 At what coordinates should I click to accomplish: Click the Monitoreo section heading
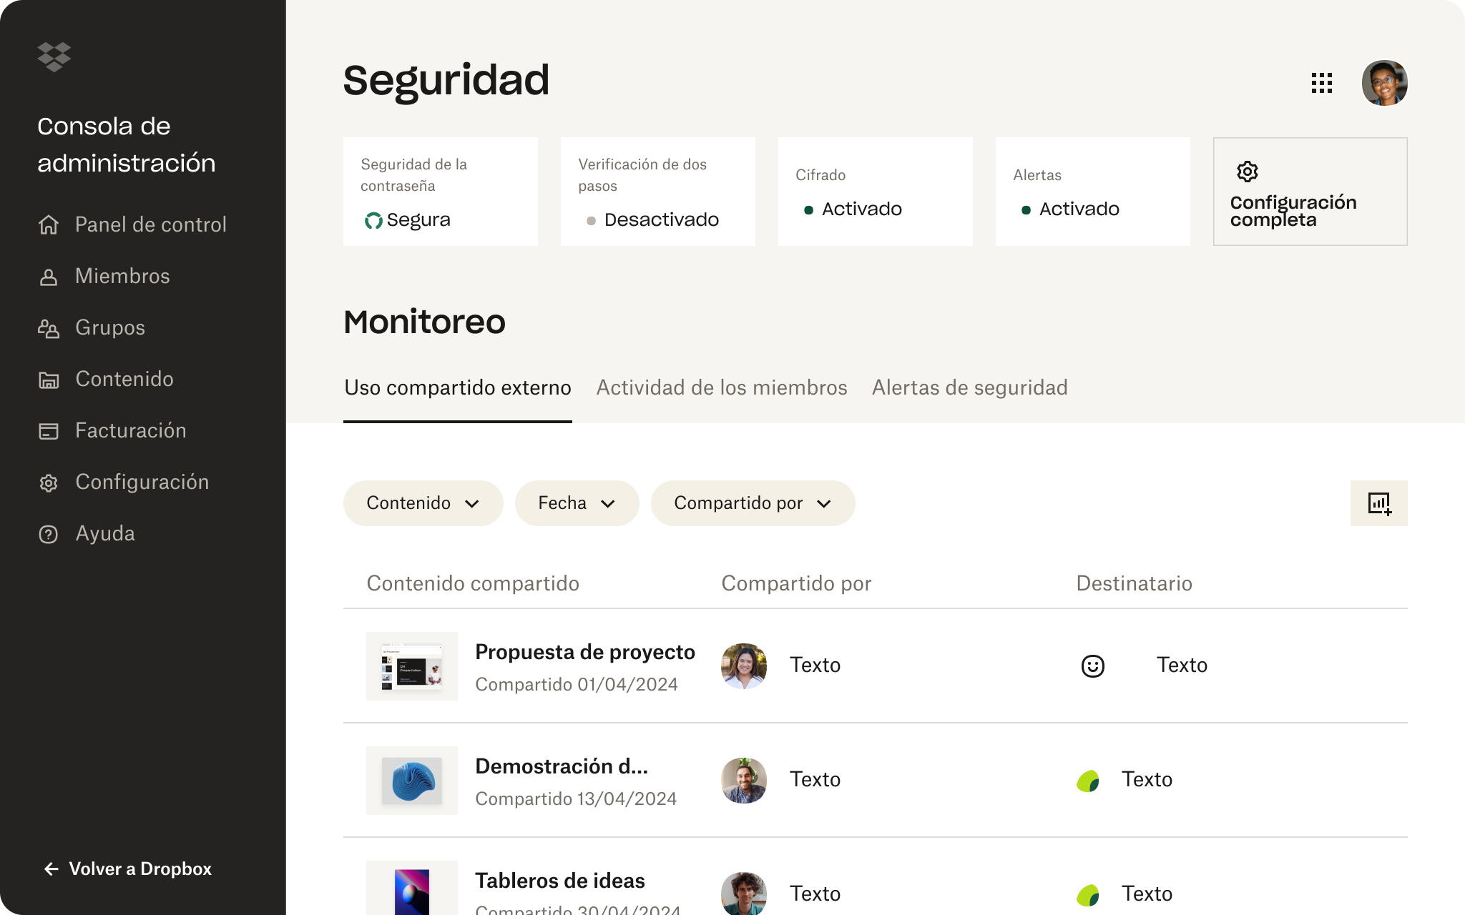click(424, 322)
